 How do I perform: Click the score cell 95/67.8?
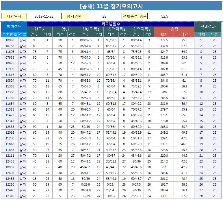click(x=136, y=46)
